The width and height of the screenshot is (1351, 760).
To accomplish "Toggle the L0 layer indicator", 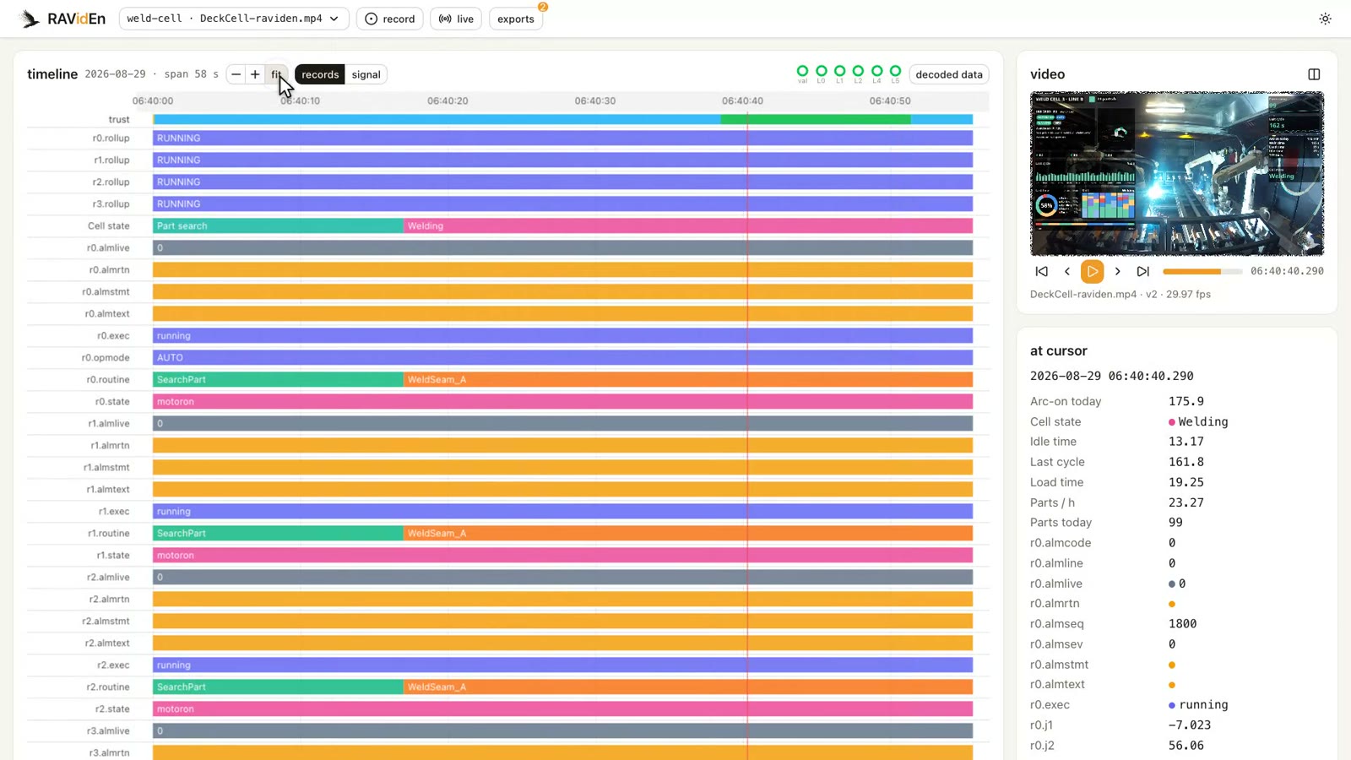I will point(821,73).
